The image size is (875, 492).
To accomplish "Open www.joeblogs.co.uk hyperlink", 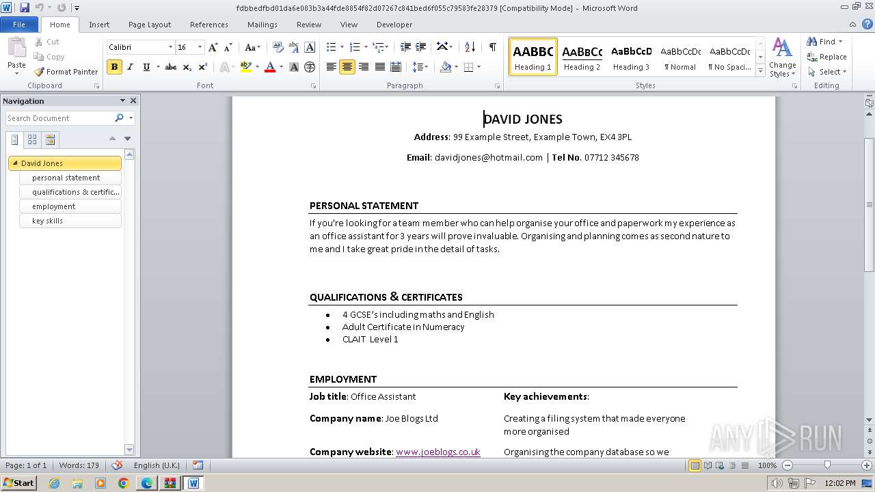I will [x=438, y=452].
